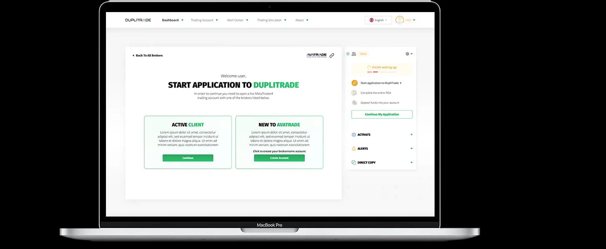Viewport: 606px width, 249px height.
Task: Open the Trading Account menu
Action: click(204, 20)
